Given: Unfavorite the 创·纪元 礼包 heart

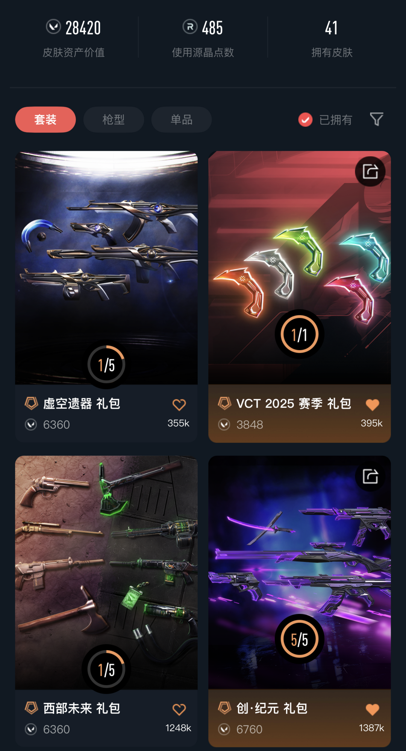Looking at the screenshot, I should 373,710.
